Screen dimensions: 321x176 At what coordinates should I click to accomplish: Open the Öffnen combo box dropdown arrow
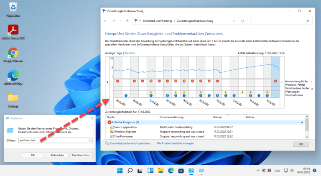coord(90,140)
